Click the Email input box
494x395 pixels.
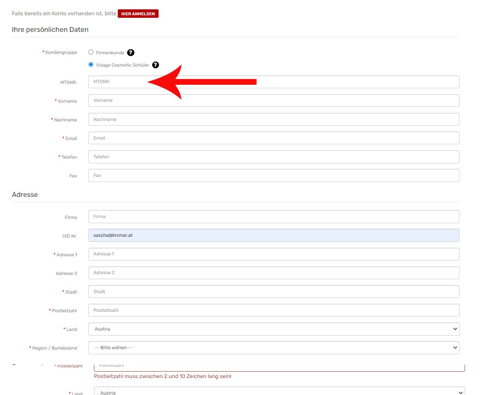273,138
